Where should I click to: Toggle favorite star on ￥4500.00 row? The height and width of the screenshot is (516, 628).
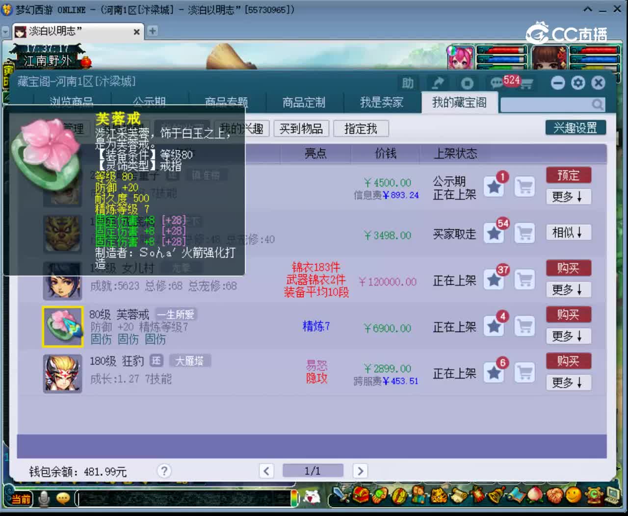[494, 186]
